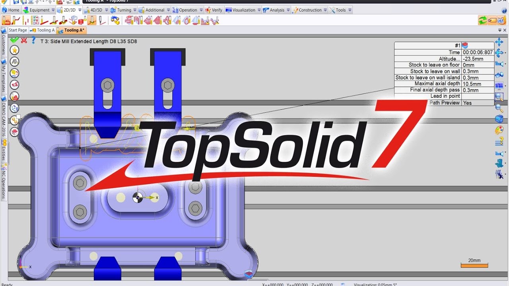Click the star favorites icon in left toolbar
The image size is (509, 286).
[x=15, y=50]
